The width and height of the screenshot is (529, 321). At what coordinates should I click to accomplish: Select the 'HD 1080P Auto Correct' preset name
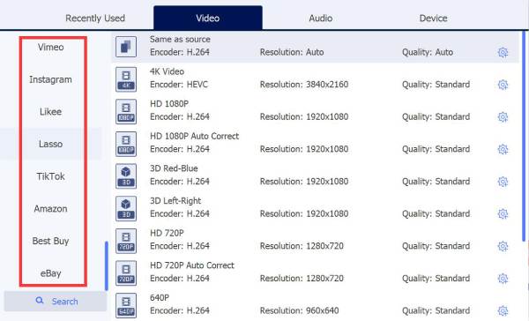[194, 136]
